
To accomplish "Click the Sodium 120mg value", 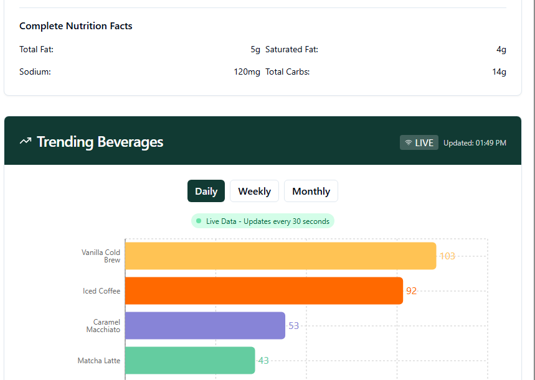I will click(247, 72).
